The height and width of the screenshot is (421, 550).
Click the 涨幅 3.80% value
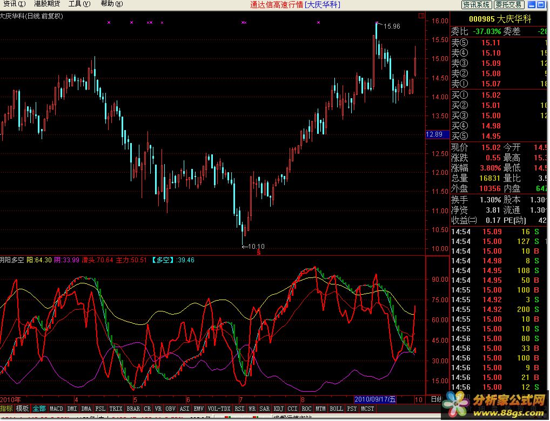tap(491, 168)
